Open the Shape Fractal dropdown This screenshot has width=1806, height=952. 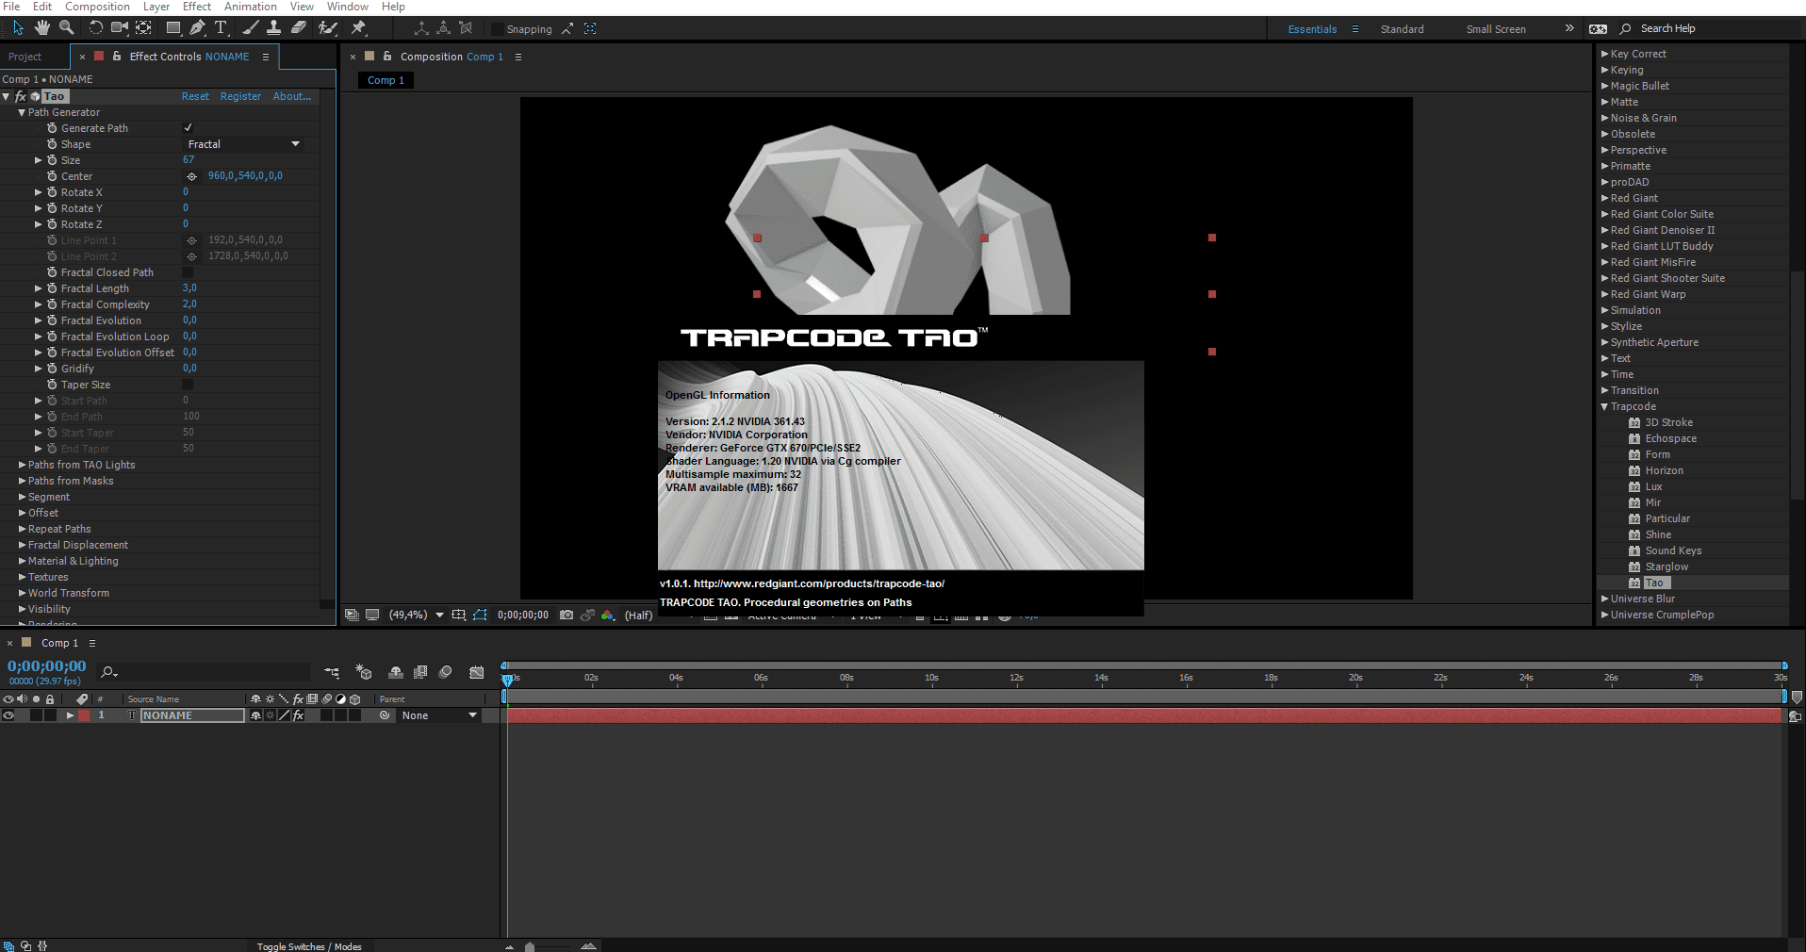click(243, 144)
